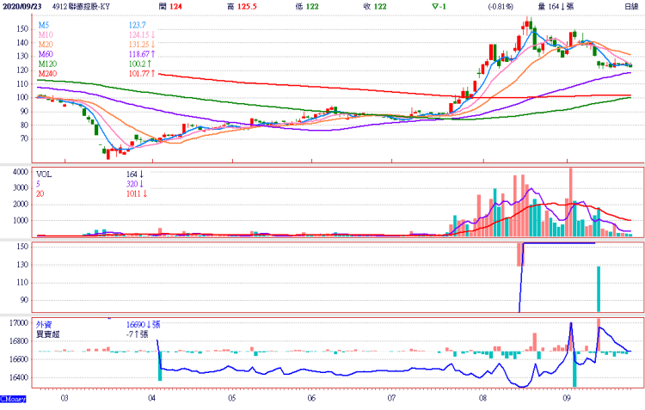Click the 外資 foreign investor label
This screenshot has width=645, height=410.
[x=45, y=324]
